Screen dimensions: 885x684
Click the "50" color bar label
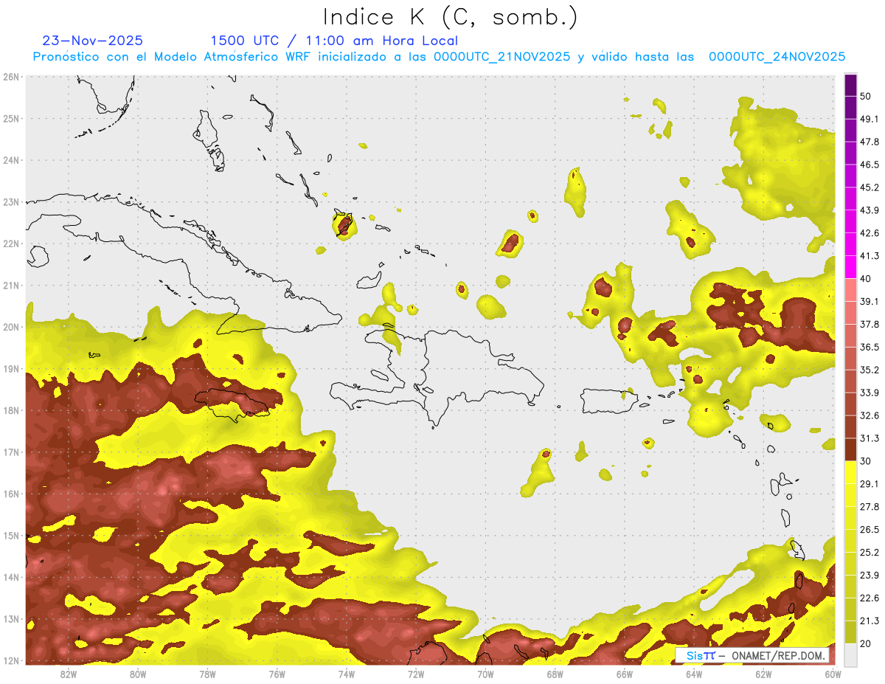click(x=866, y=96)
